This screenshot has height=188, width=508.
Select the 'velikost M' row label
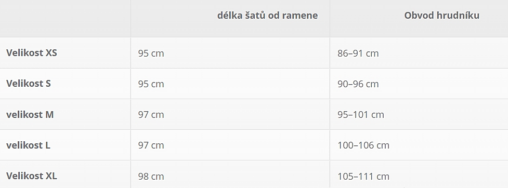point(30,115)
